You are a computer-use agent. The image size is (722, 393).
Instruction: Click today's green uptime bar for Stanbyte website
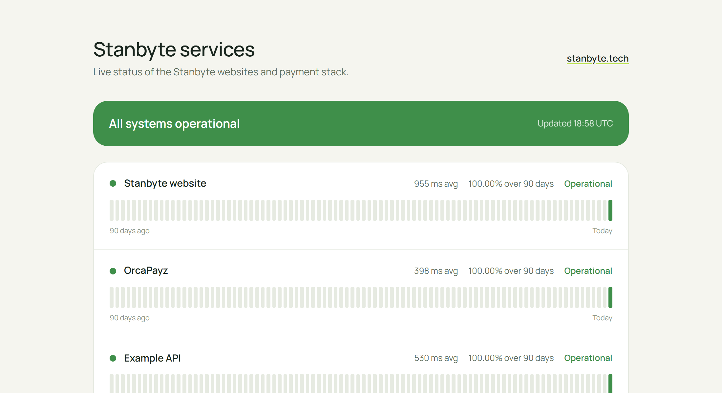[x=610, y=210]
